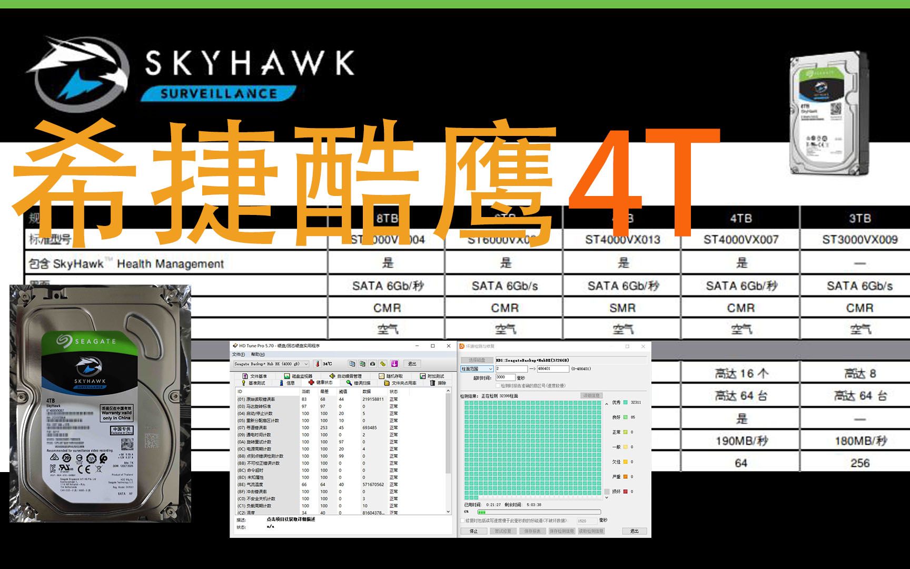Click the purple save results icon
Viewport: 910px width, 569px height.
tap(394, 364)
